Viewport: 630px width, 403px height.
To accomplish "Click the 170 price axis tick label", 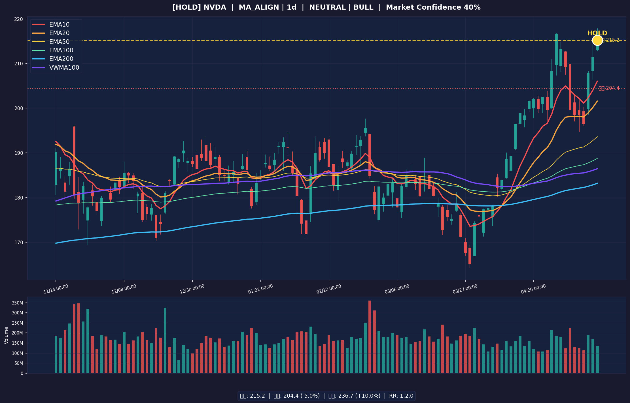I will [18, 242].
